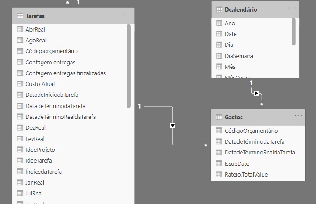Click the Tarefas table vertical scrollbar
Viewport: 316px width, 204px height.
129,66
